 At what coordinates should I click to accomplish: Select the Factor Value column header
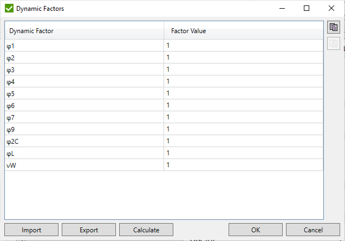[x=244, y=31]
